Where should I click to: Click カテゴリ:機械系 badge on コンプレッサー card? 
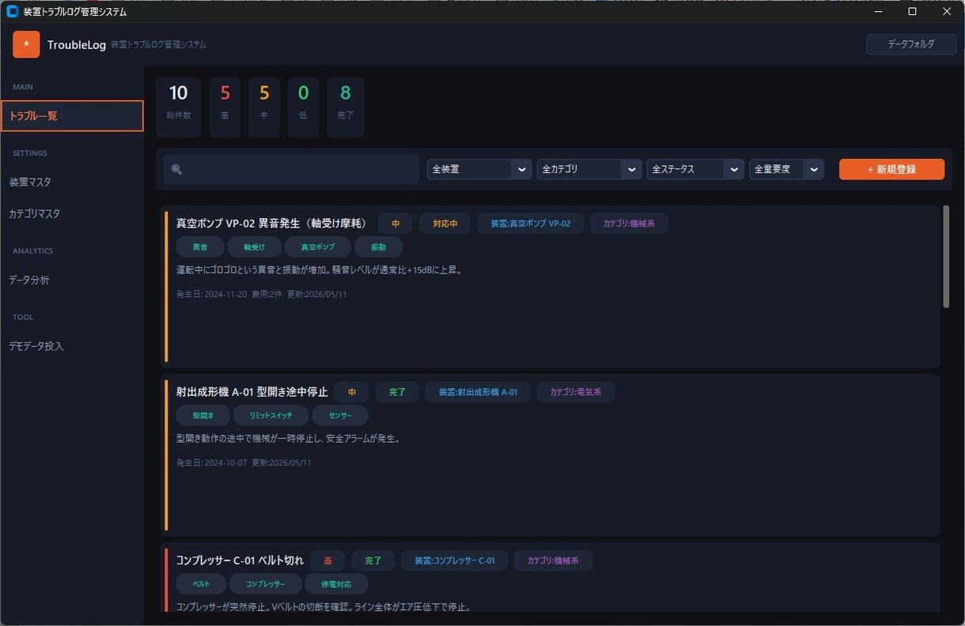[554, 560]
